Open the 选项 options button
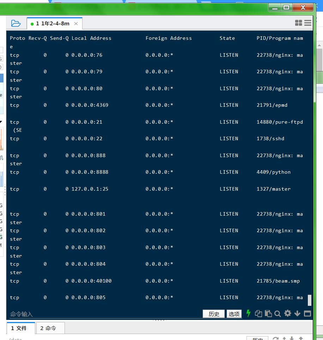This screenshot has height=340, width=323. tap(234, 314)
